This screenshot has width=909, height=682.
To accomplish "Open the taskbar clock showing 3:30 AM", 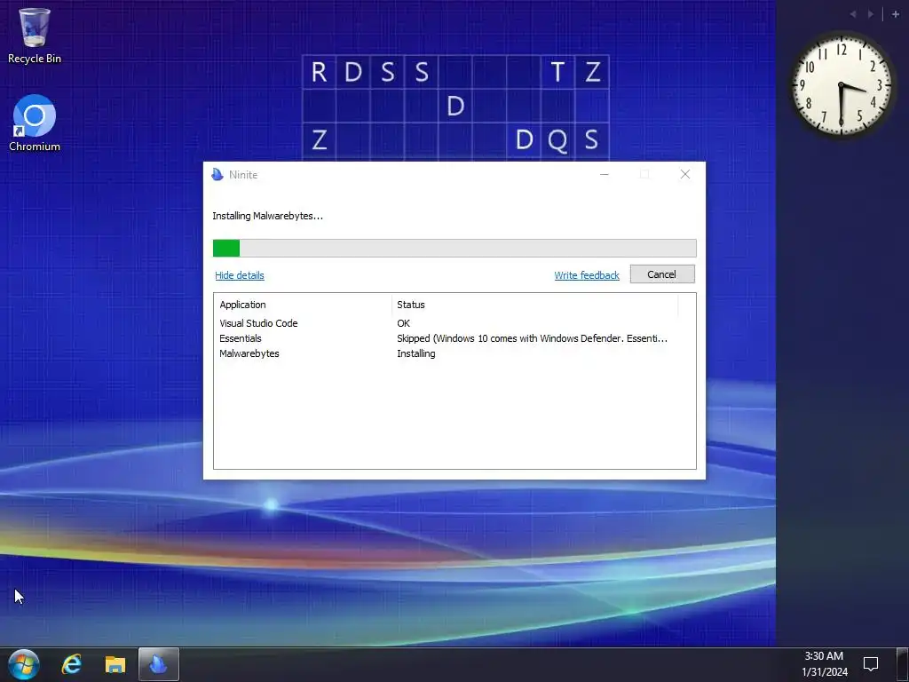I will [825, 664].
